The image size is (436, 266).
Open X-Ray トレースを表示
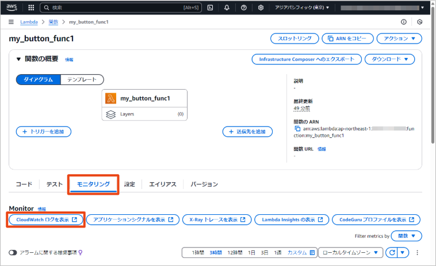(217, 219)
